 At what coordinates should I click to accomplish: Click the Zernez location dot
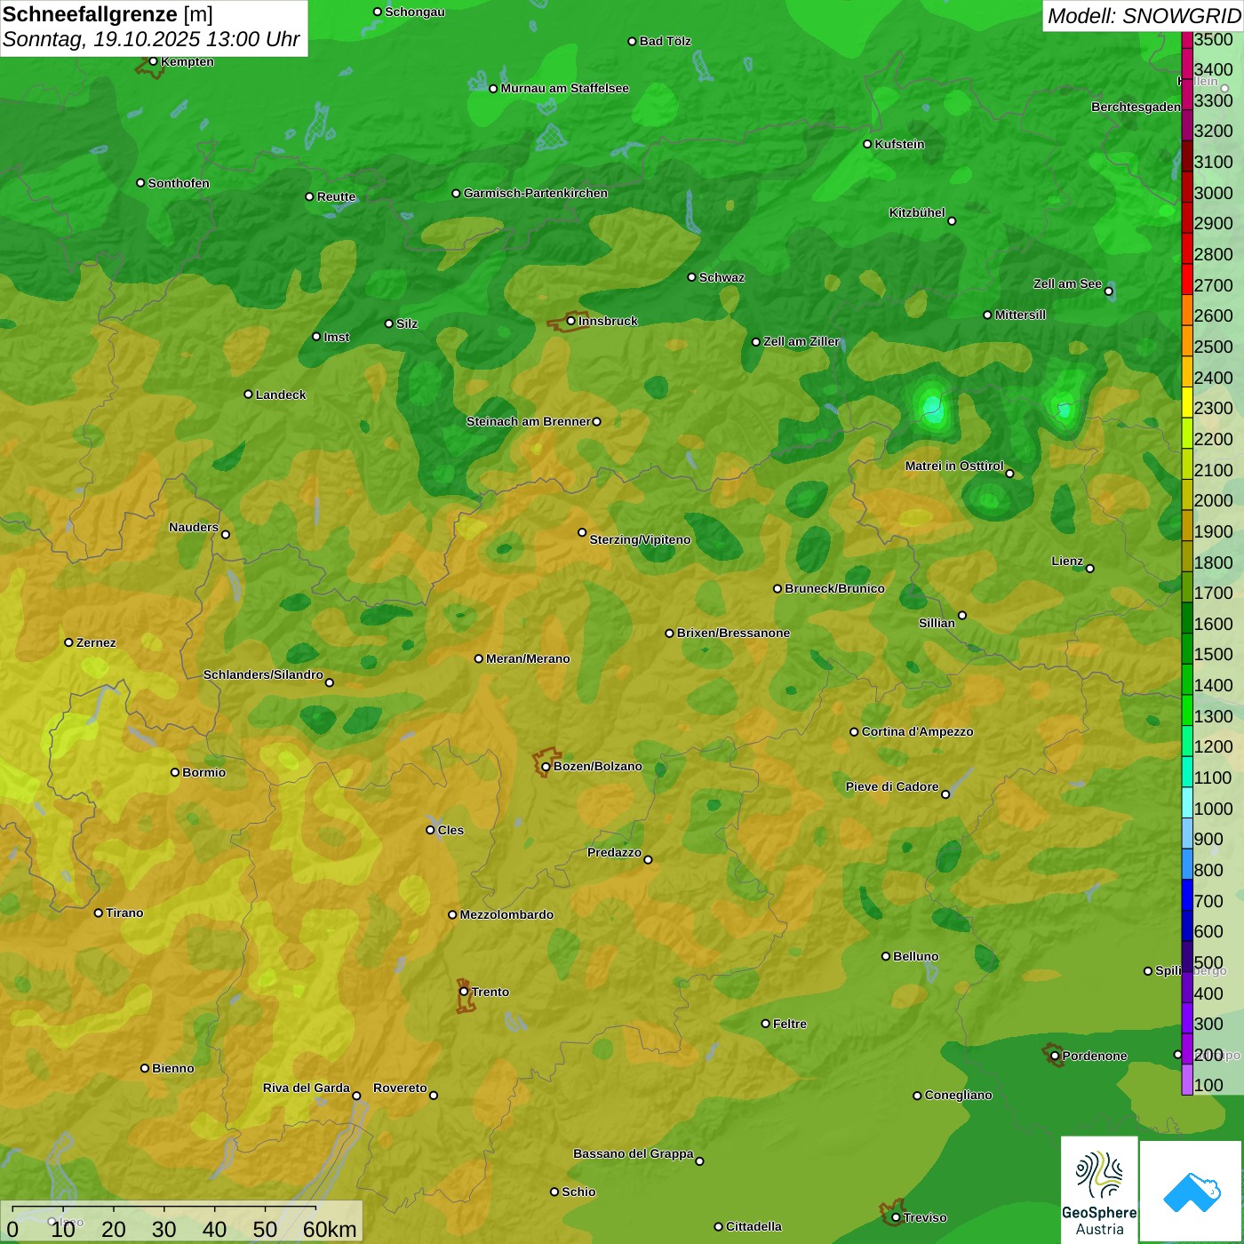68,642
